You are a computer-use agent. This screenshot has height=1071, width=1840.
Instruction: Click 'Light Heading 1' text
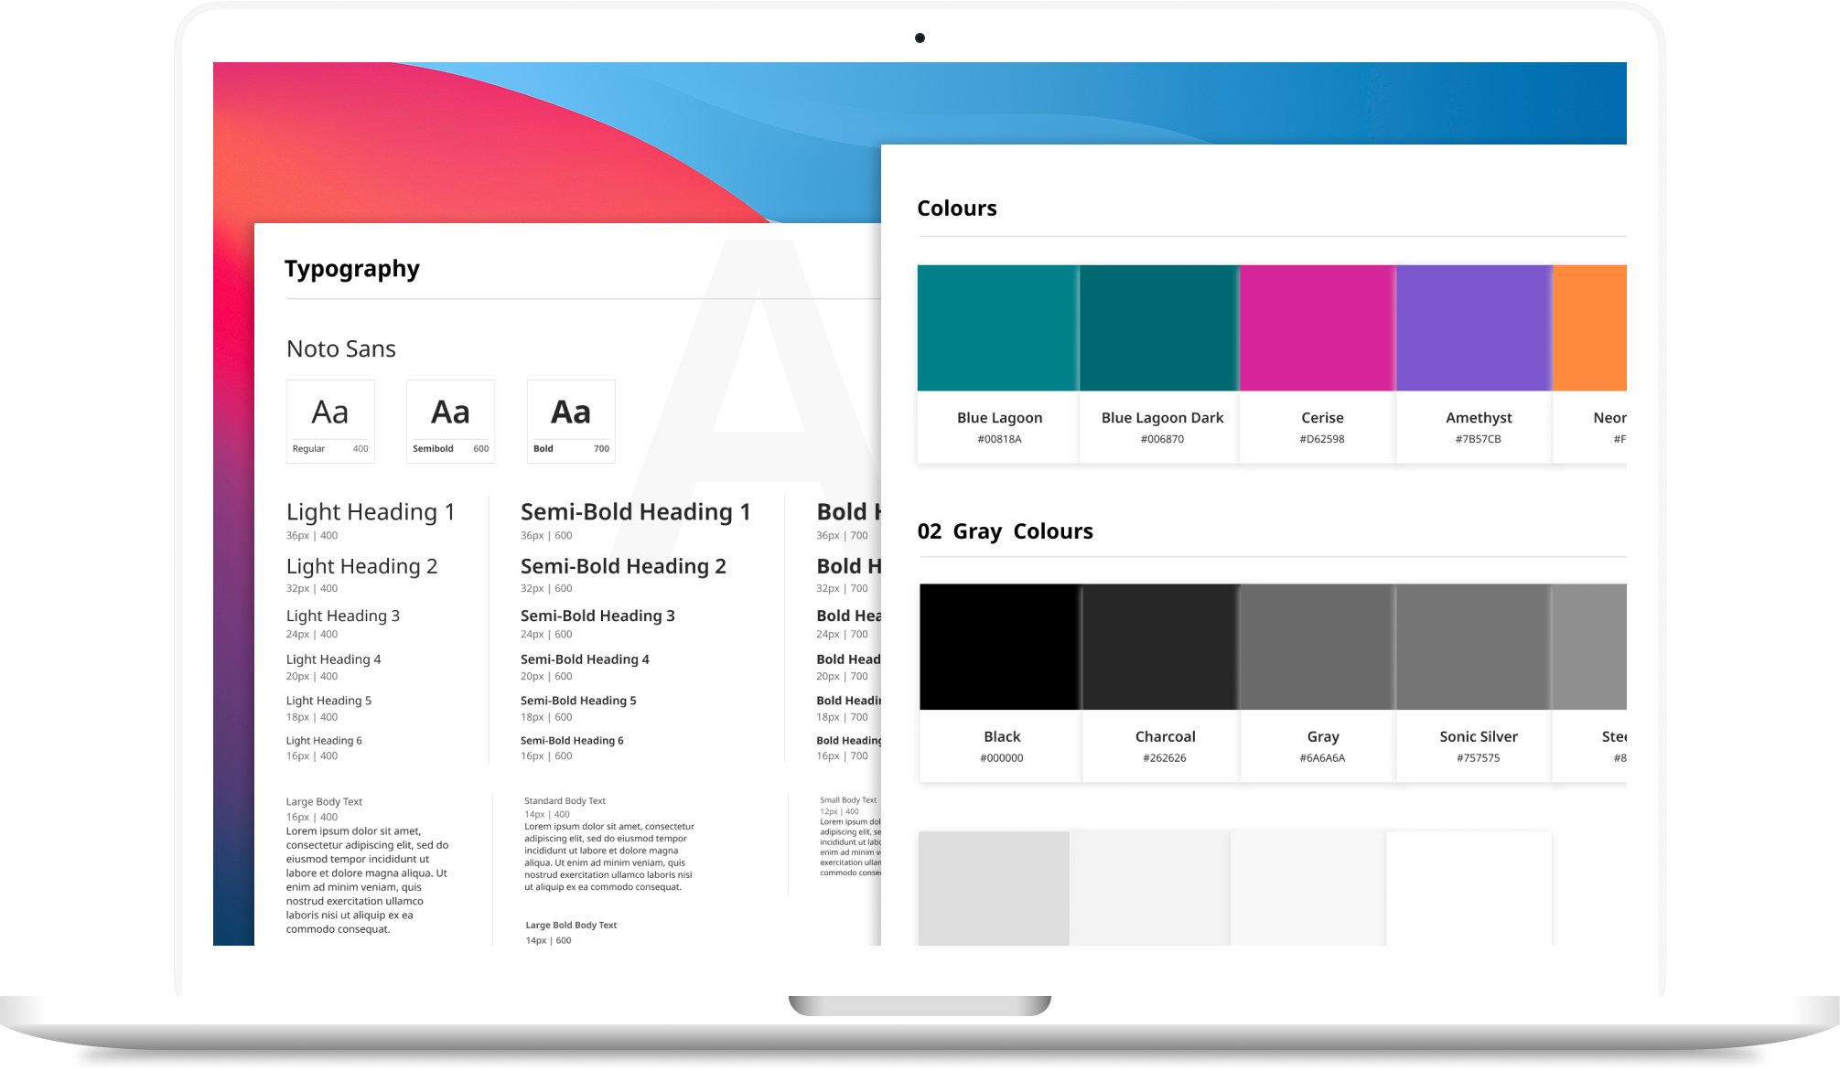click(x=371, y=511)
